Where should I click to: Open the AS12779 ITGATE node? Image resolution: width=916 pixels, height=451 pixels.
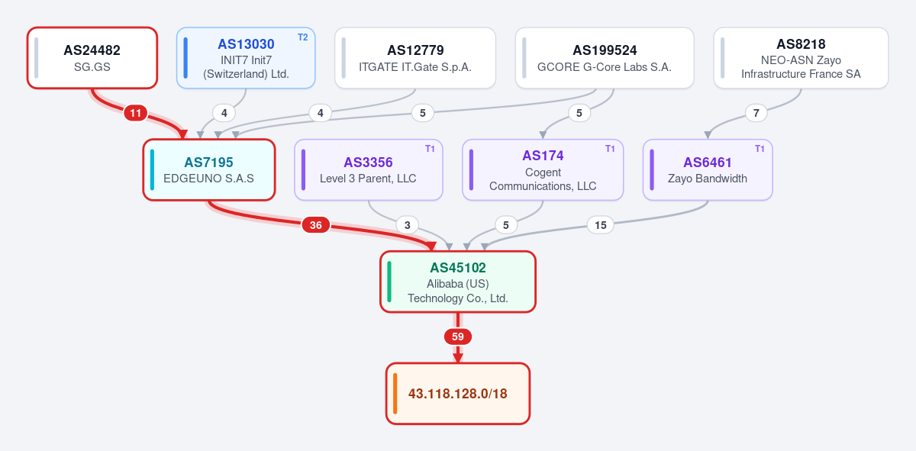pos(415,58)
